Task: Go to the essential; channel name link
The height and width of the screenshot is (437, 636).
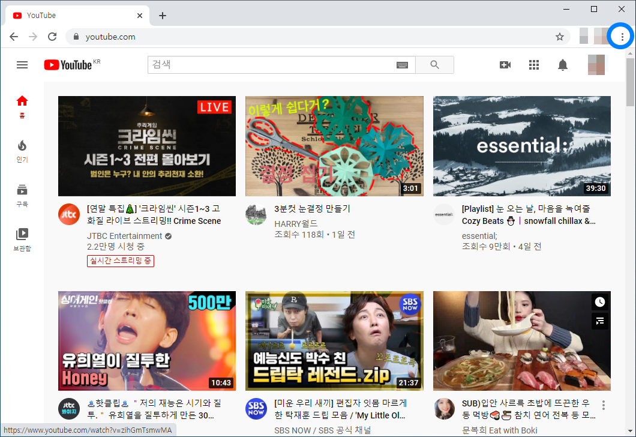Action: [x=479, y=236]
